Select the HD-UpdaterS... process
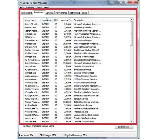This screenshot has height=139, width=163. click(63, 92)
